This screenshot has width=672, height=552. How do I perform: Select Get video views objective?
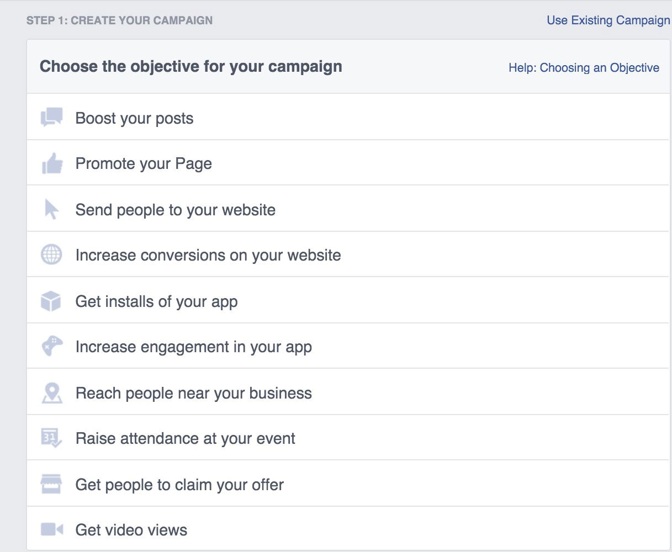pyautogui.click(x=131, y=530)
